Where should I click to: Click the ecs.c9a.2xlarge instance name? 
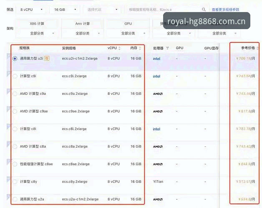[x=75, y=94]
